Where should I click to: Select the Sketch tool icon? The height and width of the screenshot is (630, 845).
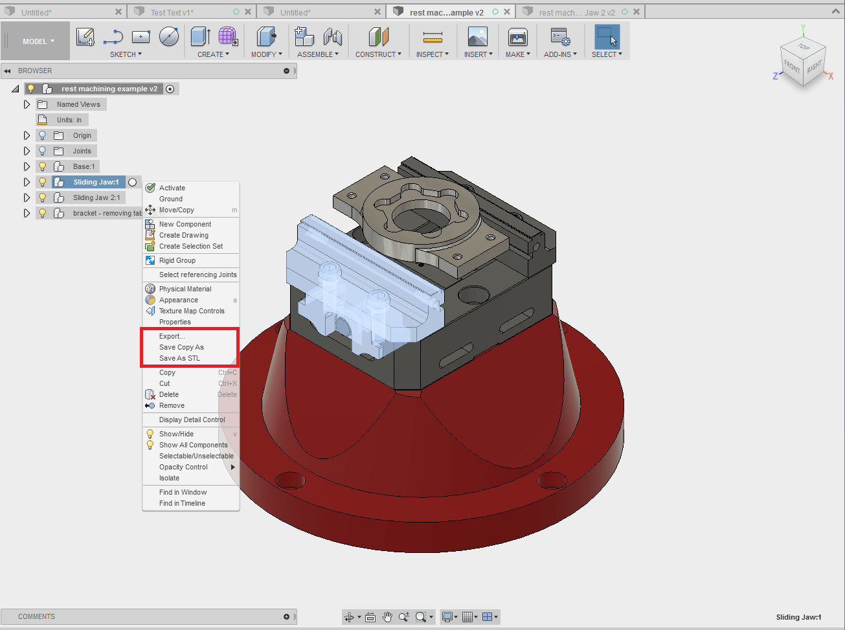click(x=85, y=37)
